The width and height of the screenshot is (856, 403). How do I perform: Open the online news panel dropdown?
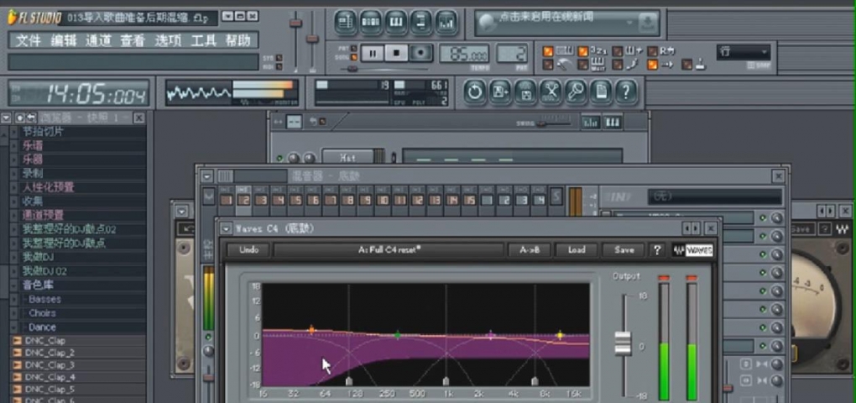630,23
